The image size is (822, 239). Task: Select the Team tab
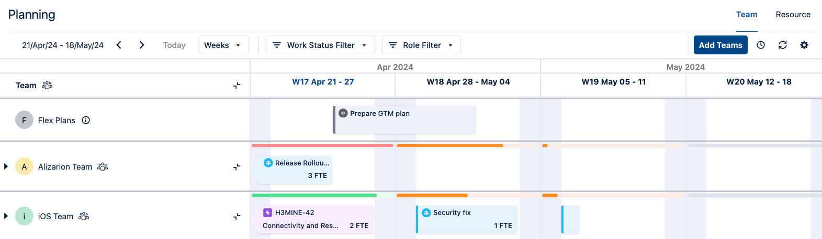coord(747,15)
